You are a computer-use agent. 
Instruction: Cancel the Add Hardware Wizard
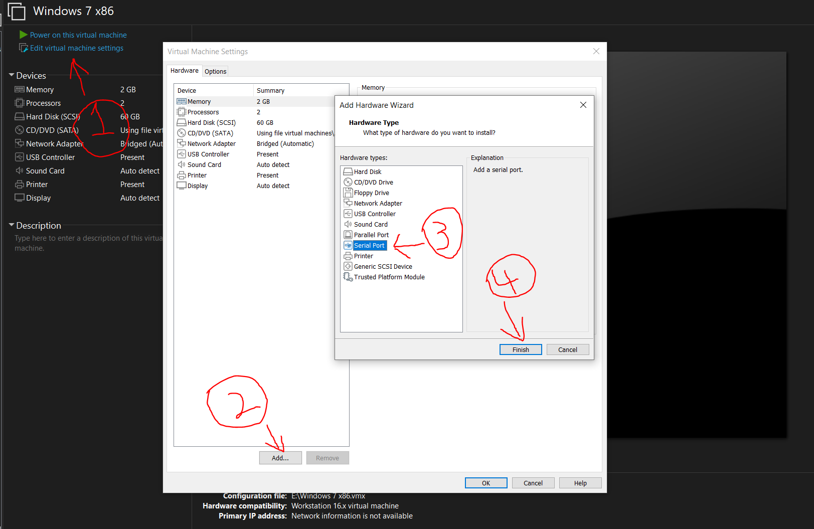pos(568,349)
